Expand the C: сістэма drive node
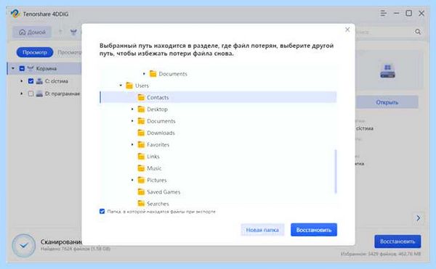 click(22, 81)
